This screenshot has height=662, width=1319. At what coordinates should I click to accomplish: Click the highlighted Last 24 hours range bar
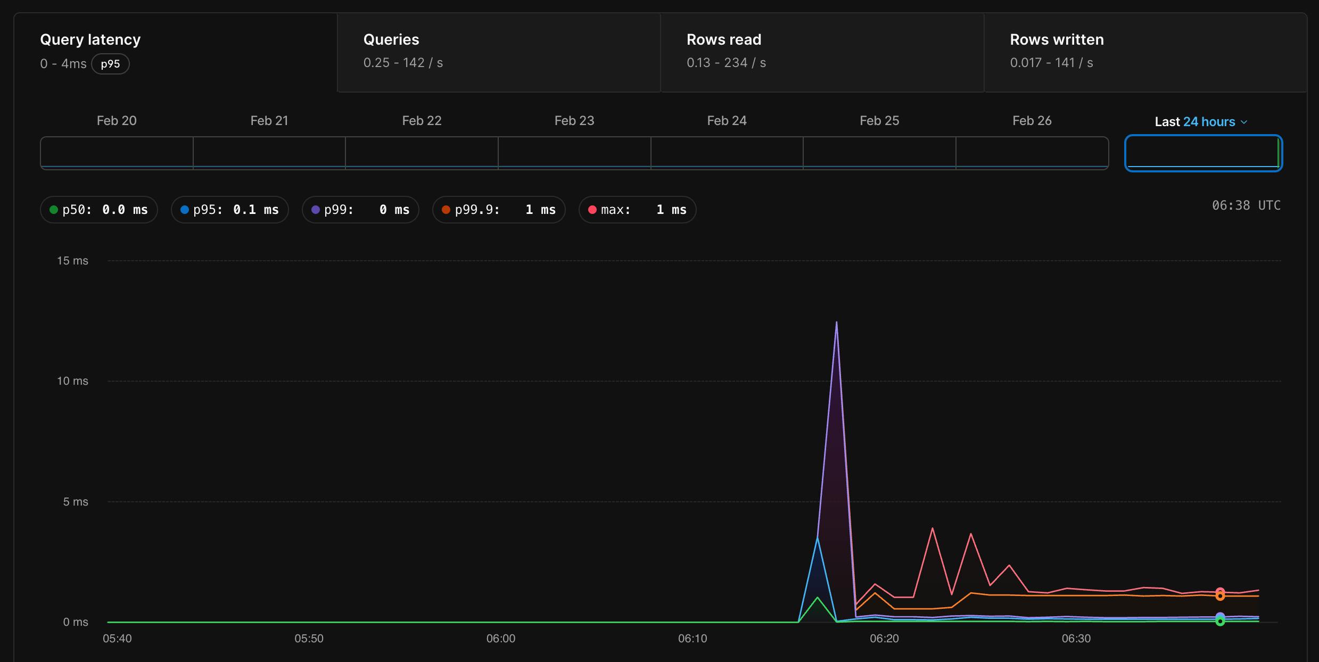(1203, 153)
